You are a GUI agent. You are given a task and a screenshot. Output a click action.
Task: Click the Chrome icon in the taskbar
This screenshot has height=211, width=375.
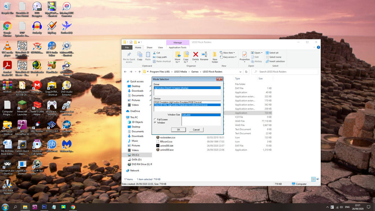[x=73, y=207]
